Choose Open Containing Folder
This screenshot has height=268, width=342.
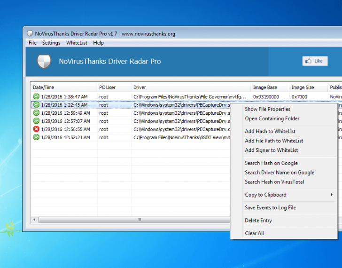tap(272, 118)
